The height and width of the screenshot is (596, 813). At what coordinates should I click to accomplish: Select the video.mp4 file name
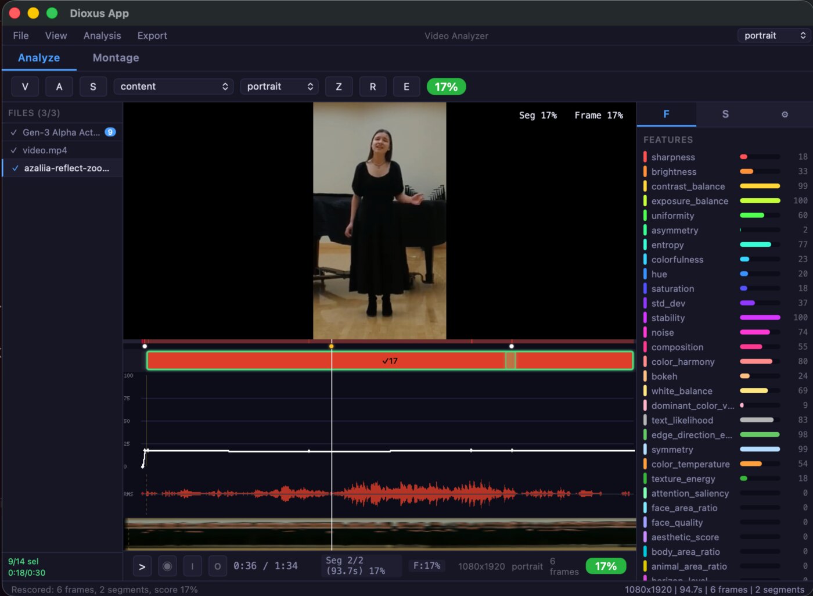[x=45, y=150]
